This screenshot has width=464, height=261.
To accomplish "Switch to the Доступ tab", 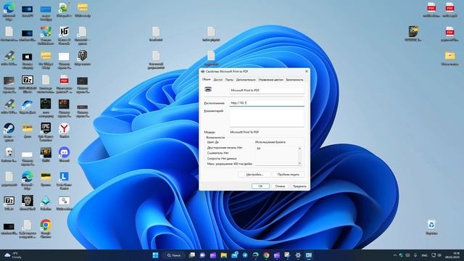I will 217,80.
